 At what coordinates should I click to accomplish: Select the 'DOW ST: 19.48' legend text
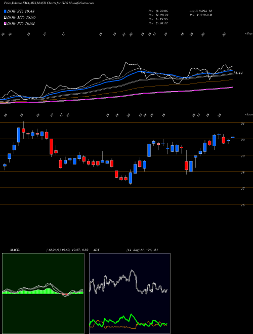point(21,11)
